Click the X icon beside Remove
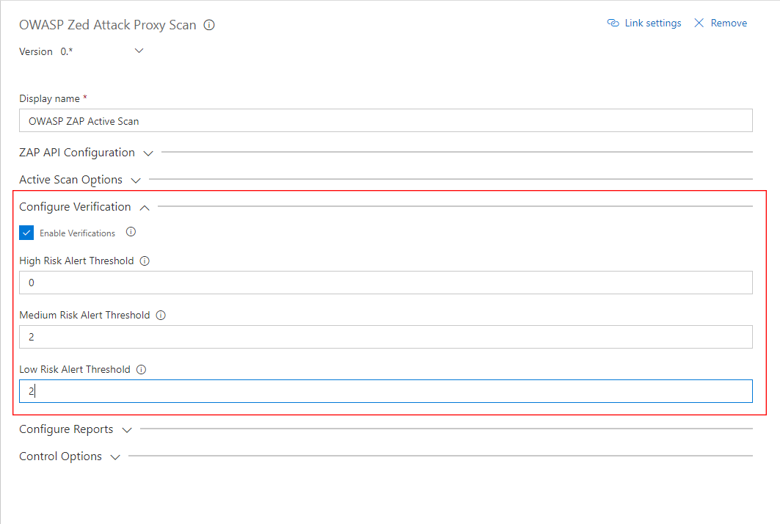780x524 pixels. click(x=699, y=23)
